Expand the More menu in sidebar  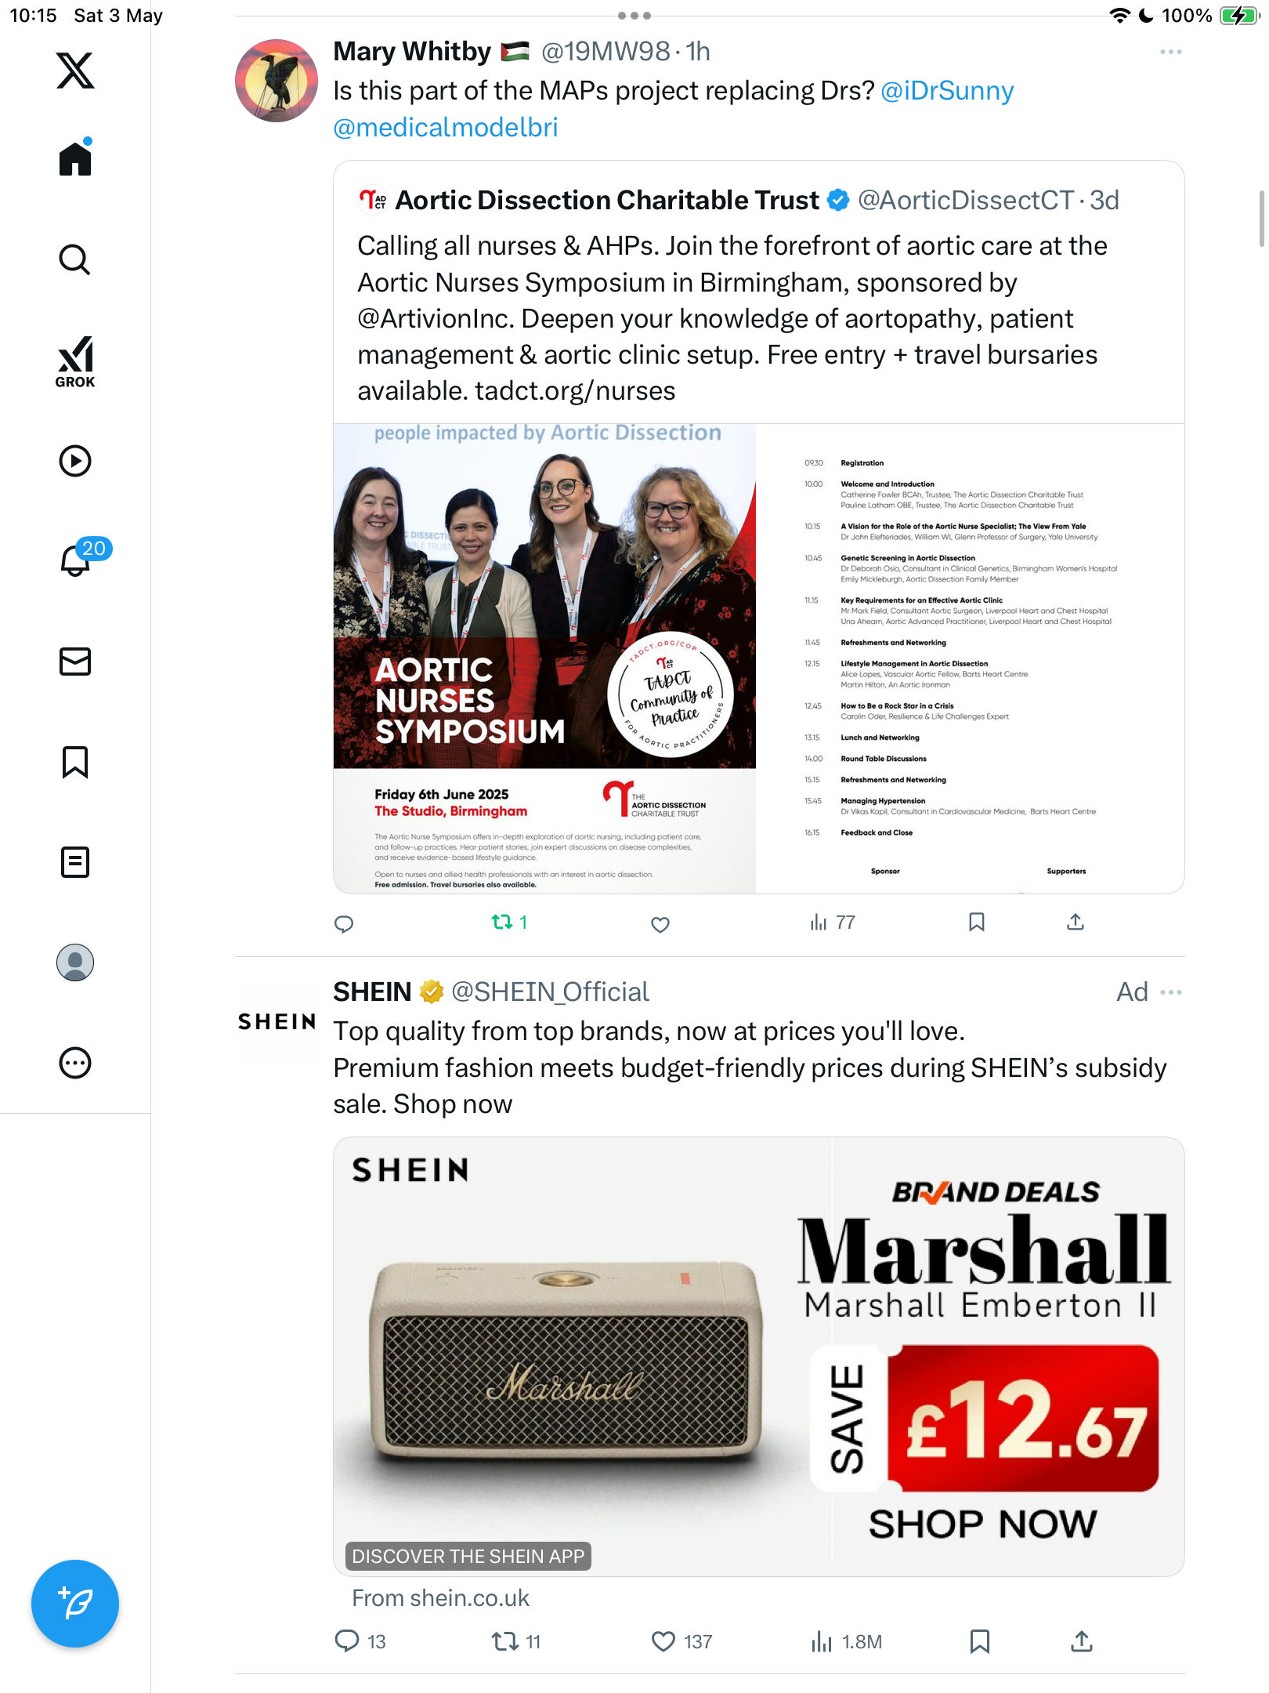75,1063
